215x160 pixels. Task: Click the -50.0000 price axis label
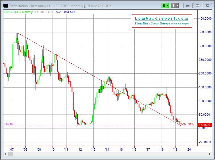[x=205, y=142]
